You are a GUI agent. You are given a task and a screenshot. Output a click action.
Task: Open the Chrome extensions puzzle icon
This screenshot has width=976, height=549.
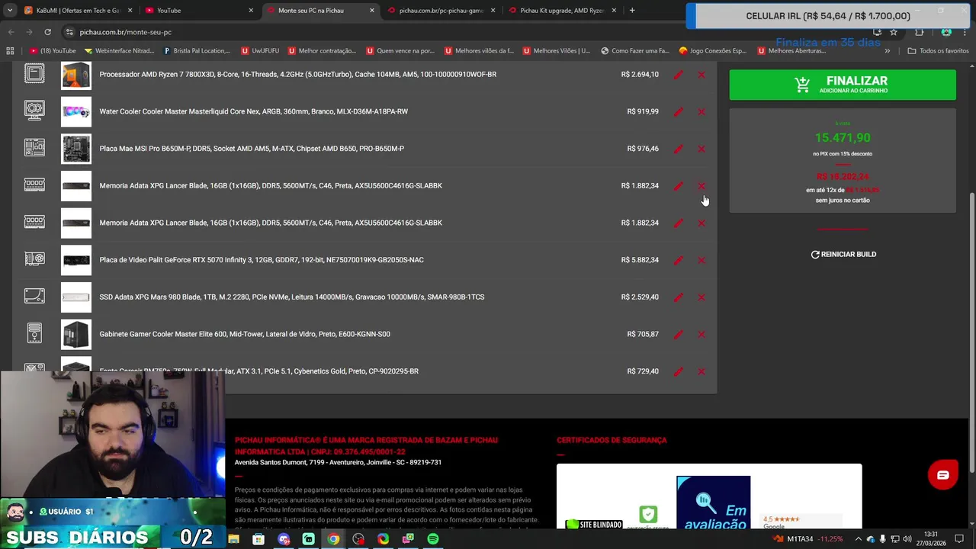[x=919, y=32]
